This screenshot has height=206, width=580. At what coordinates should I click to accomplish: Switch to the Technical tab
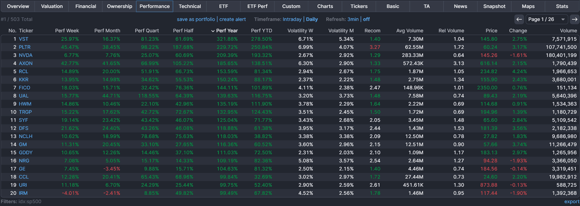point(189,6)
